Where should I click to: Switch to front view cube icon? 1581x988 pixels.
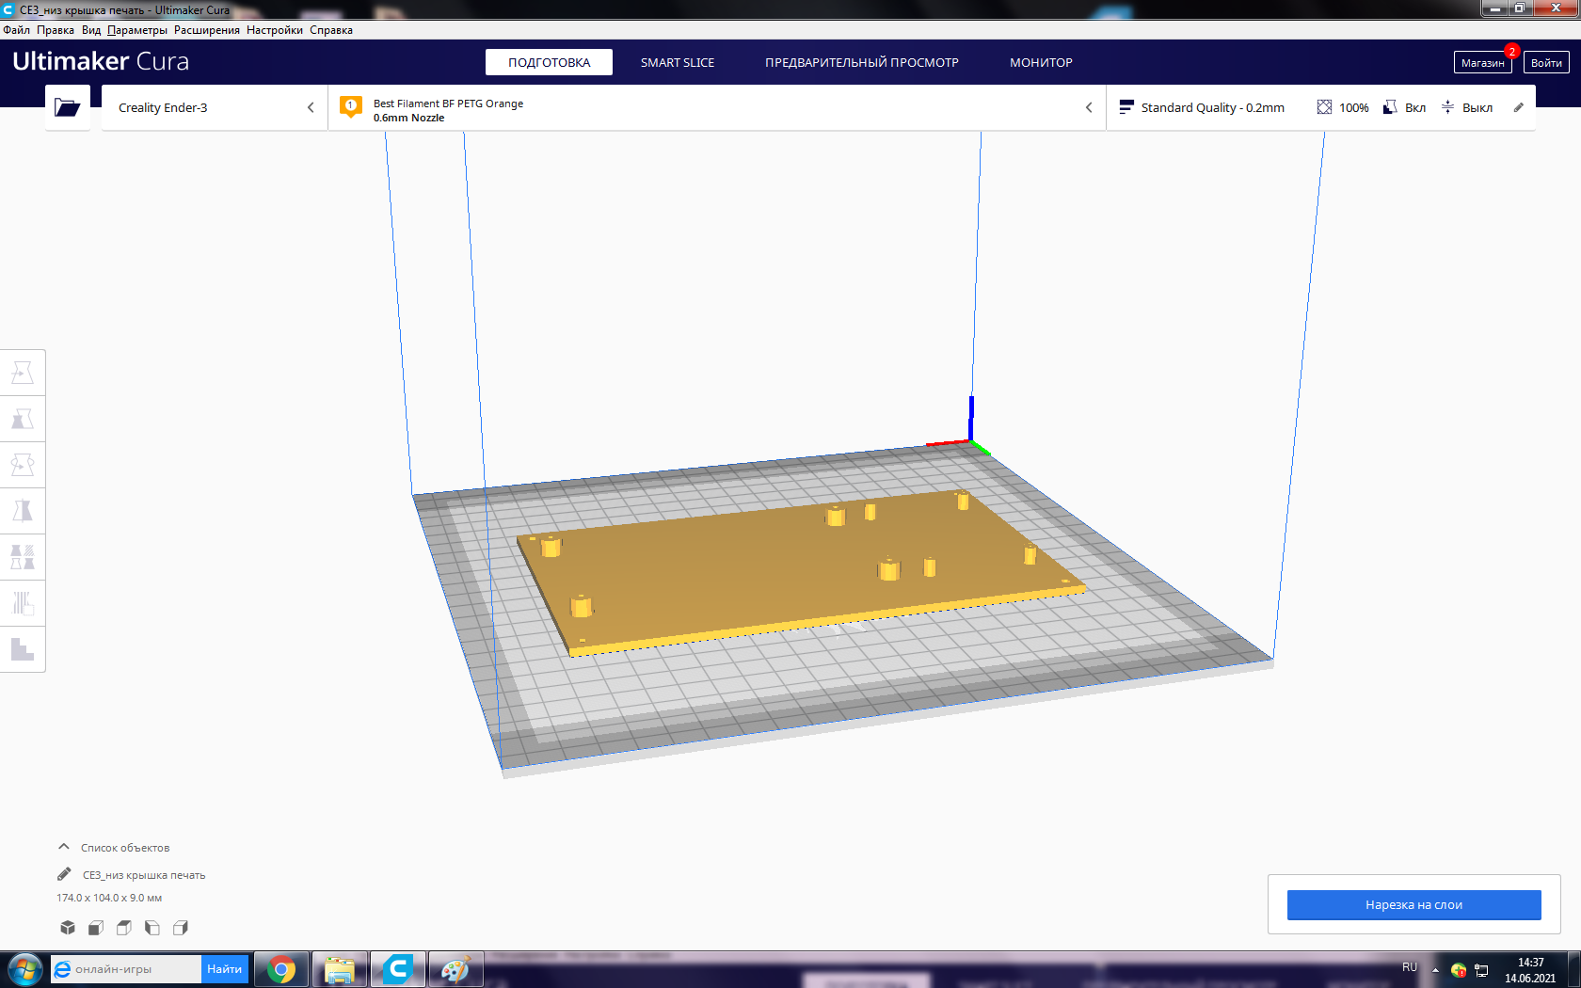96,928
